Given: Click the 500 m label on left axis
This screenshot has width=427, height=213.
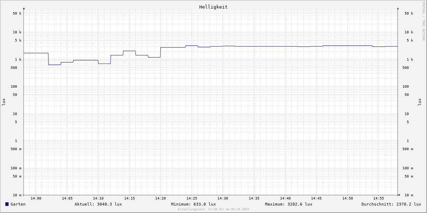Looking at the screenshot, I should (16, 149).
